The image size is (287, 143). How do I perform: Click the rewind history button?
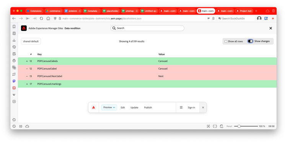28,18
